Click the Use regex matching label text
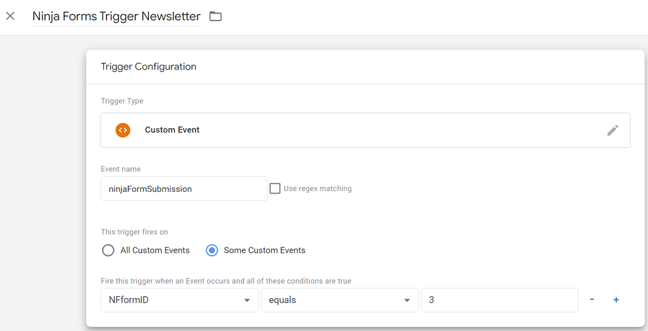 pyautogui.click(x=317, y=188)
